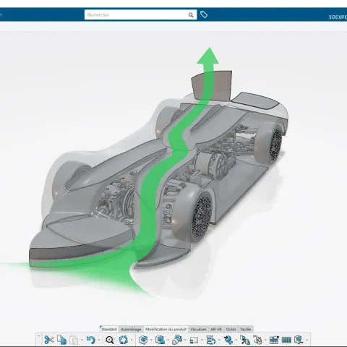Click the Undo arrow icon
This screenshot has height=347, width=347.
91,340
